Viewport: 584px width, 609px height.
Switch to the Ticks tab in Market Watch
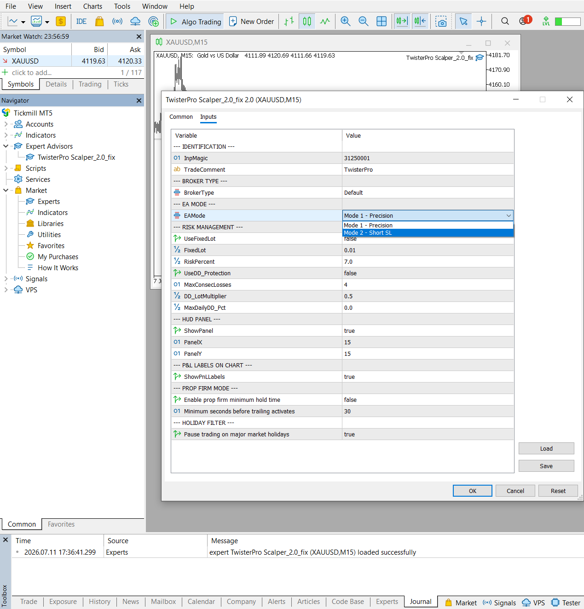121,84
